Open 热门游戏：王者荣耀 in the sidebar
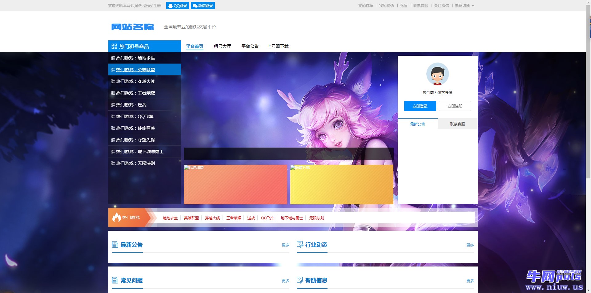Image resolution: width=591 pixels, height=293 pixels. (145, 93)
